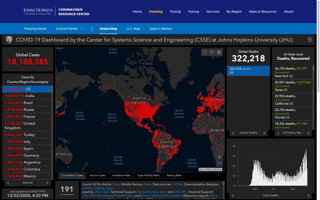
Task: Open the Tracking menu item
Action: pos(156,11)
